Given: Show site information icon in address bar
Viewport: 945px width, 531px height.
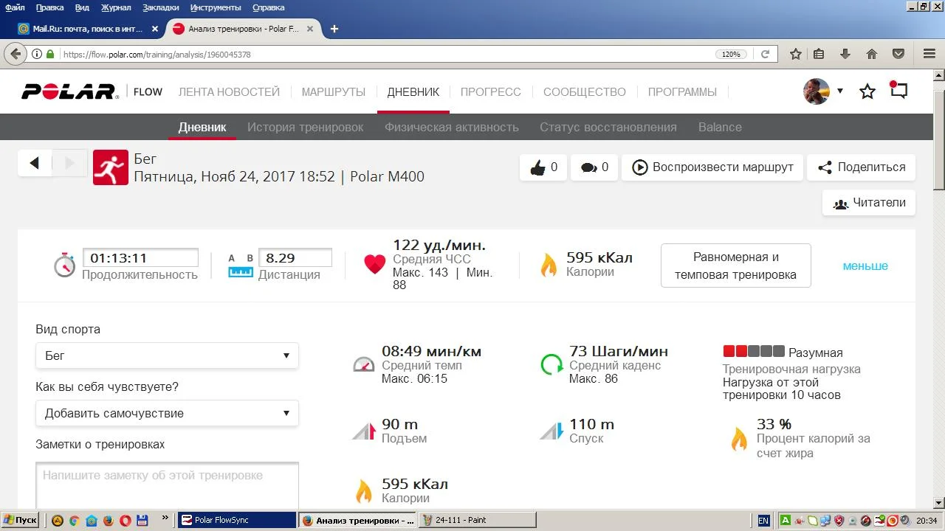Looking at the screenshot, I should tap(37, 55).
